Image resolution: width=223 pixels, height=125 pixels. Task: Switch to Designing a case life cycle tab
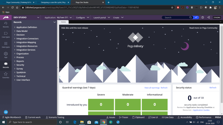(x=53, y=3)
